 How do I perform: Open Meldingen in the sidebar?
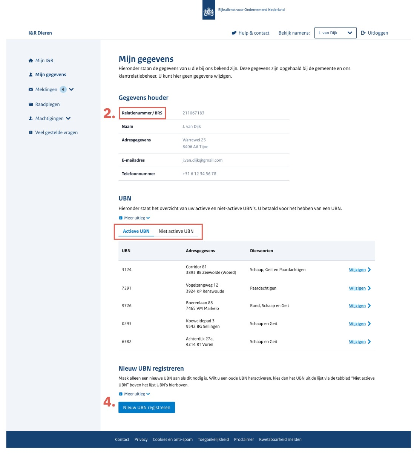[46, 89]
